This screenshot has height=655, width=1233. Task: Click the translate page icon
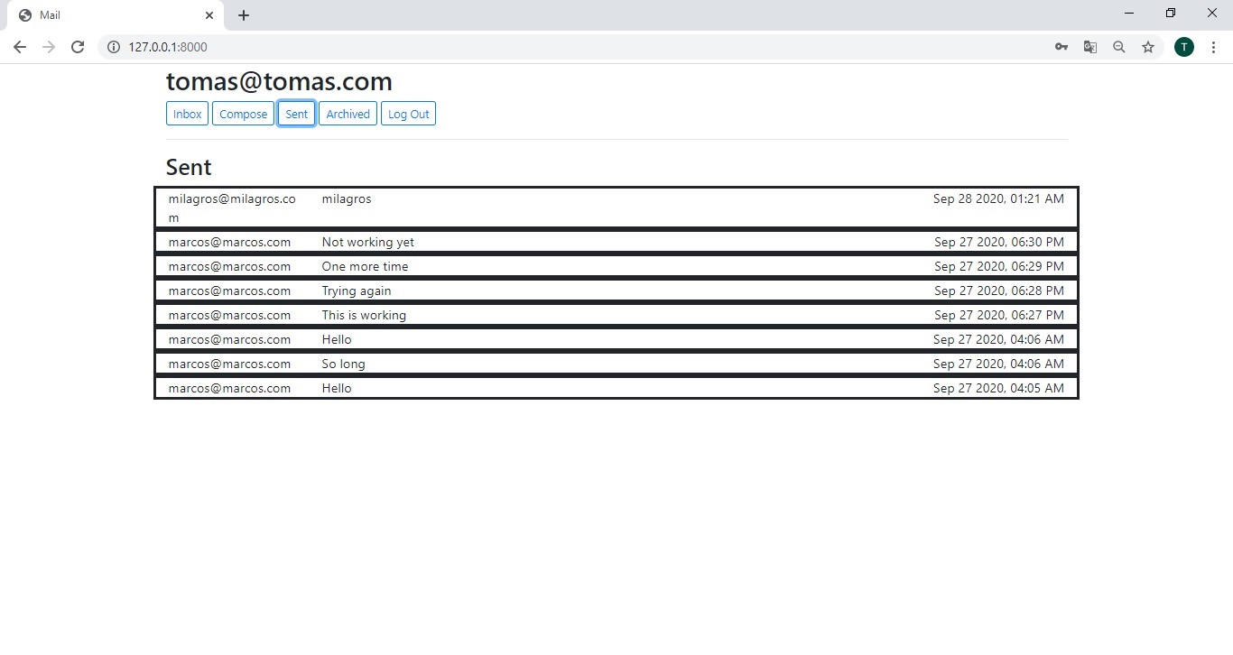coord(1090,47)
